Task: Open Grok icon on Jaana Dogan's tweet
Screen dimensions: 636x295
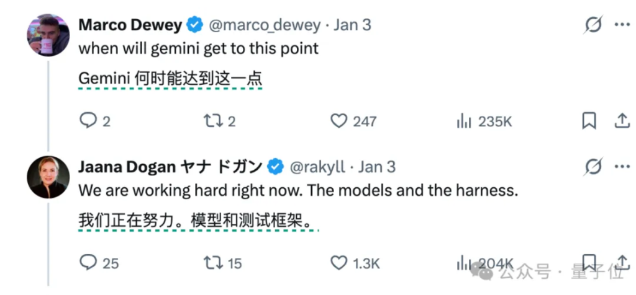Action: (593, 167)
